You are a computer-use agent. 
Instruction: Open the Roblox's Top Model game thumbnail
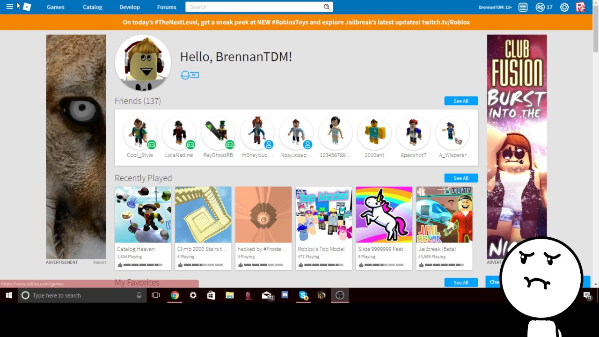(324, 215)
